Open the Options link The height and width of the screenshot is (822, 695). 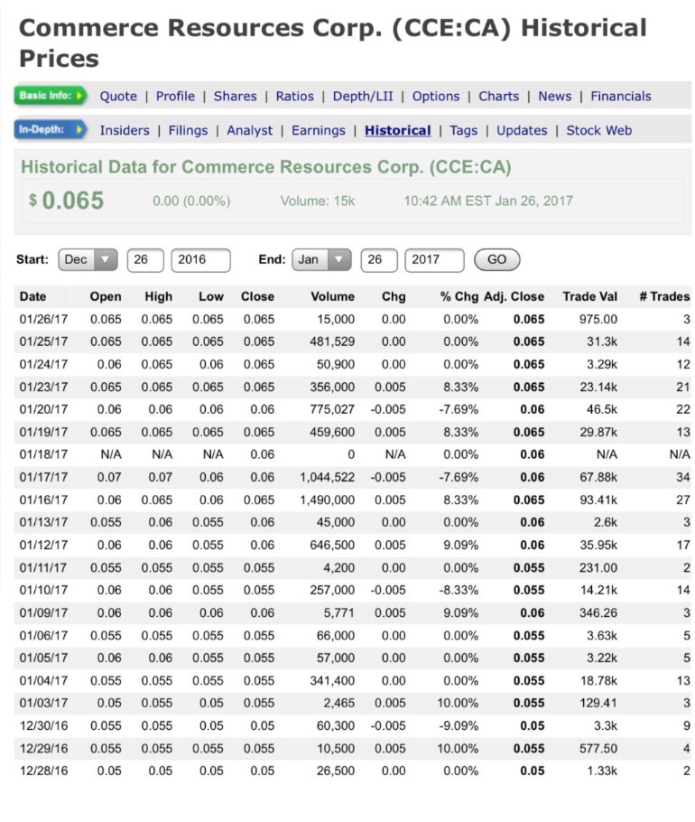[434, 96]
